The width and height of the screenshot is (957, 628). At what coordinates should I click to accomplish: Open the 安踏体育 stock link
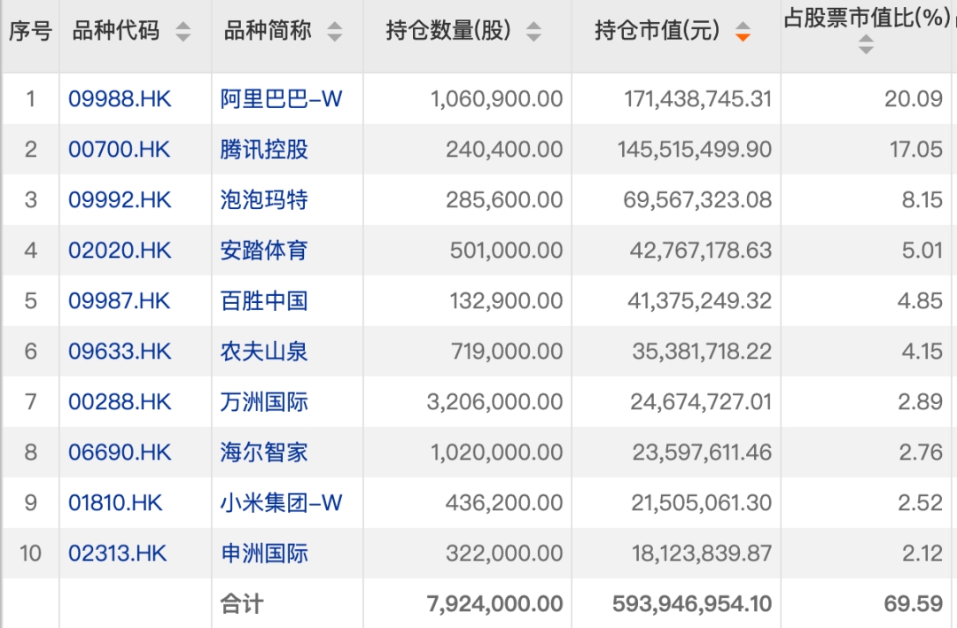pyautogui.click(x=264, y=251)
